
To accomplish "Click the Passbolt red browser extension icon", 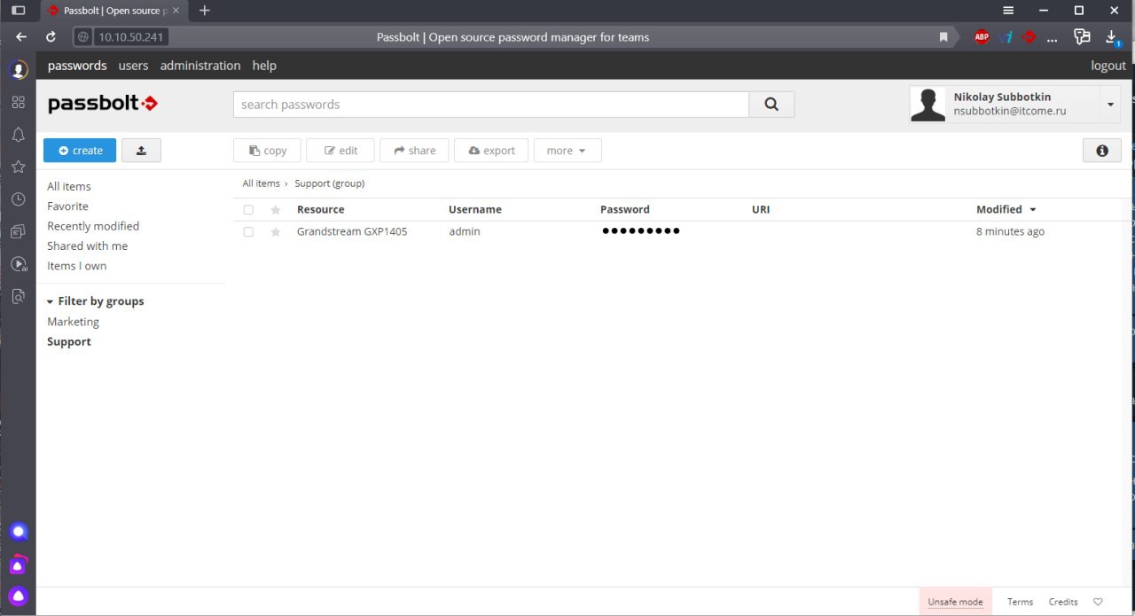I will [1029, 37].
